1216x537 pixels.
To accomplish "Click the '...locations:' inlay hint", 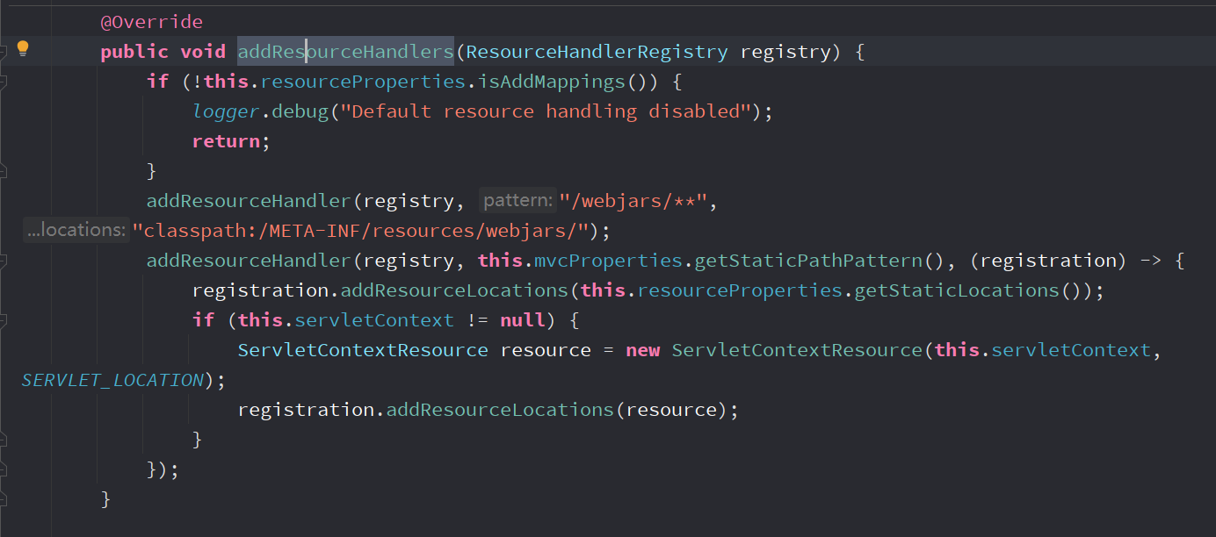I will (x=76, y=231).
